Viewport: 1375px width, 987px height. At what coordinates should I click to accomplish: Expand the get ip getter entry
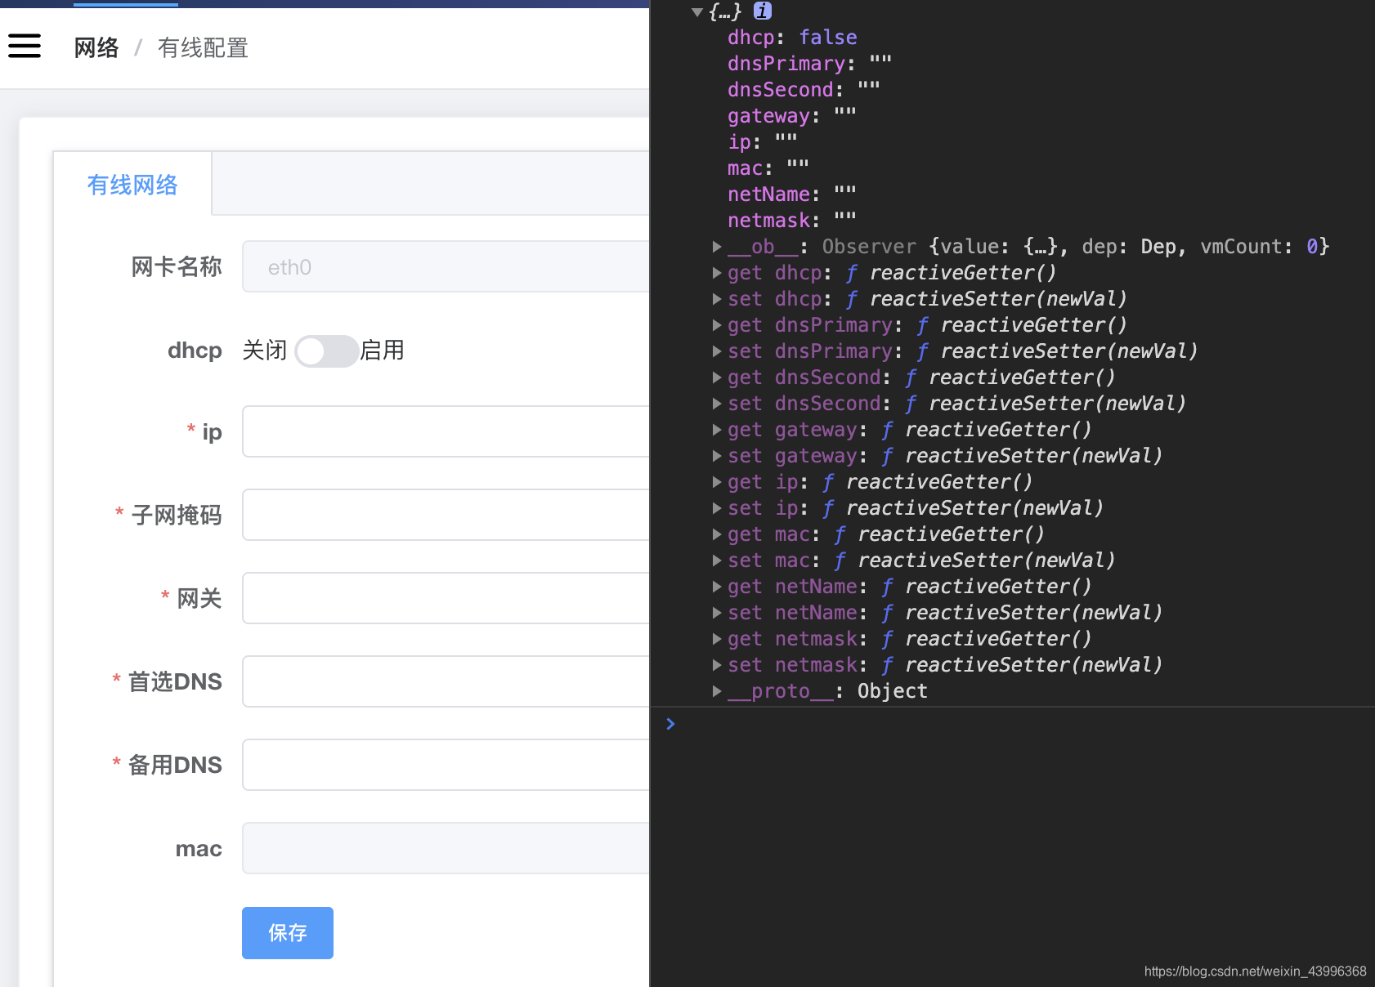717,481
